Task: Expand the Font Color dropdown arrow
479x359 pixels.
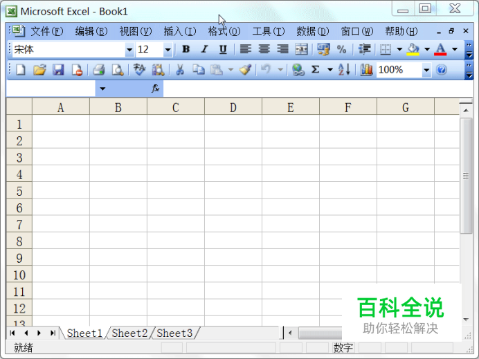Action: pyautogui.click(x=455, y=49)
